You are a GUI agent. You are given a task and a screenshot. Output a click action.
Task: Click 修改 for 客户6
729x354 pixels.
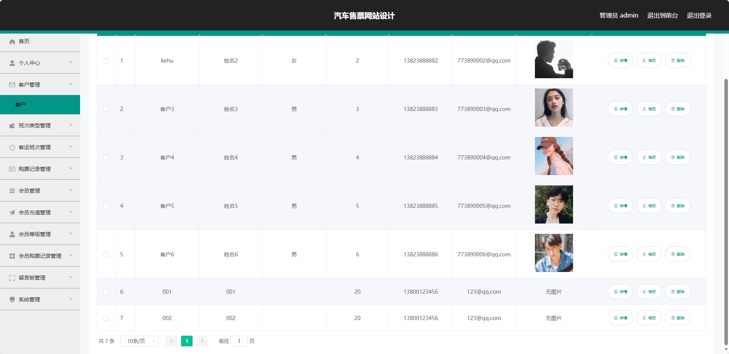coord(649,254)
